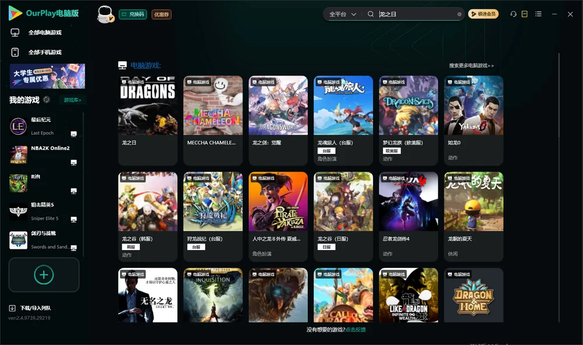The image size is (583, 345).
Task: Click the 兑换码 redeem code button
Action: click(133, 15)
